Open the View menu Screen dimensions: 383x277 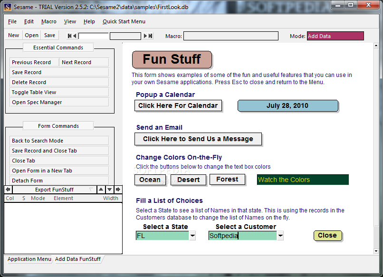[70, 21]
